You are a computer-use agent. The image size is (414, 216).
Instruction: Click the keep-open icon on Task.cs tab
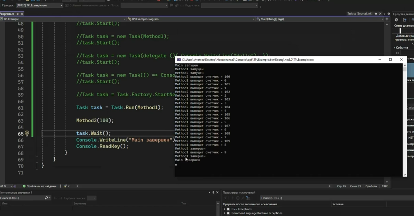[x=376, y=14]
